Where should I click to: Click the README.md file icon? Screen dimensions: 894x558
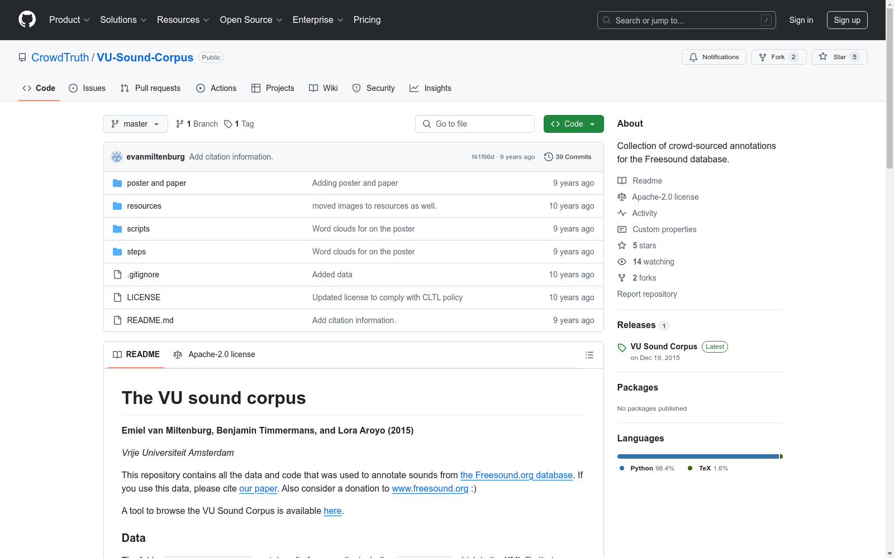[x=117, y=320]
